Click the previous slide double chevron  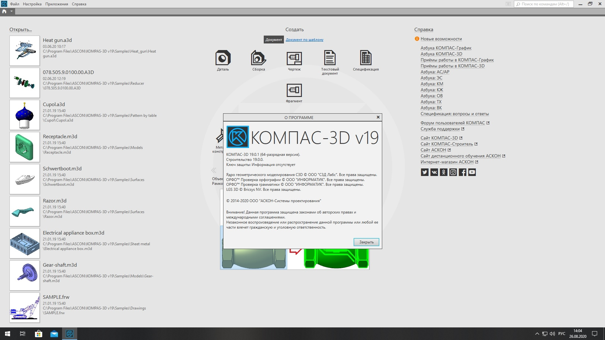214,170
